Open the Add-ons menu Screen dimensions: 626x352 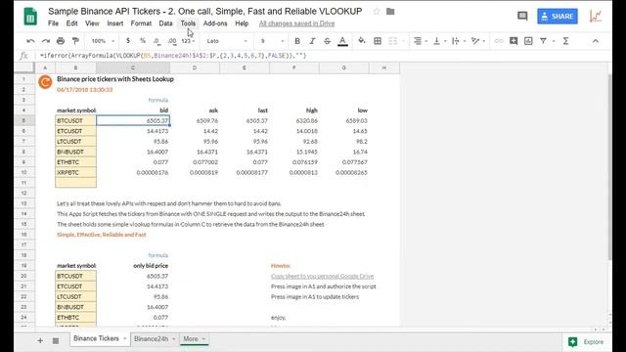(x=215, y=23)
